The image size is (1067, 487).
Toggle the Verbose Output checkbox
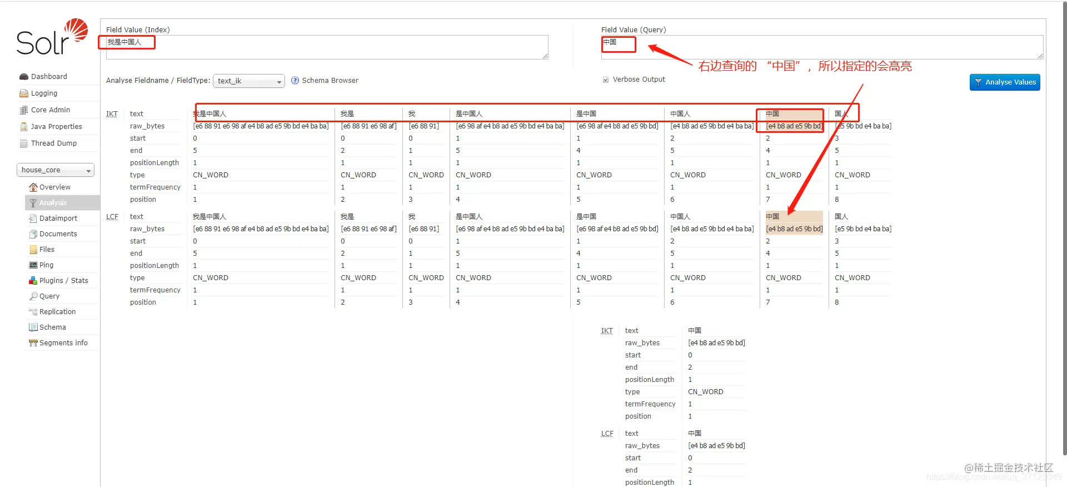(x=606, y=79)
